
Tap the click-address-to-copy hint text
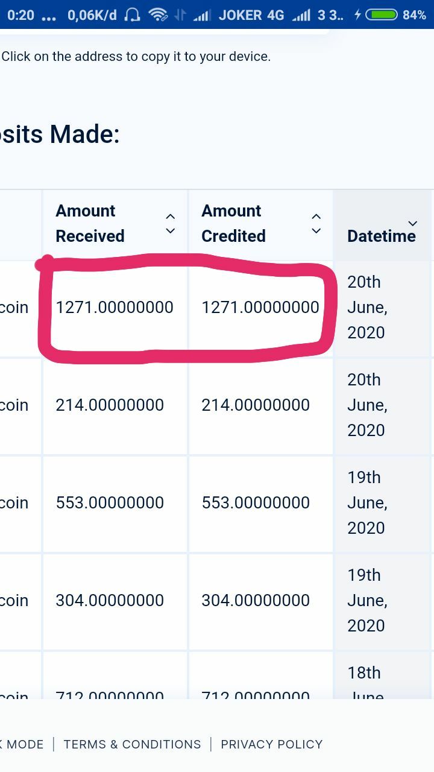[x=136, y=57]
